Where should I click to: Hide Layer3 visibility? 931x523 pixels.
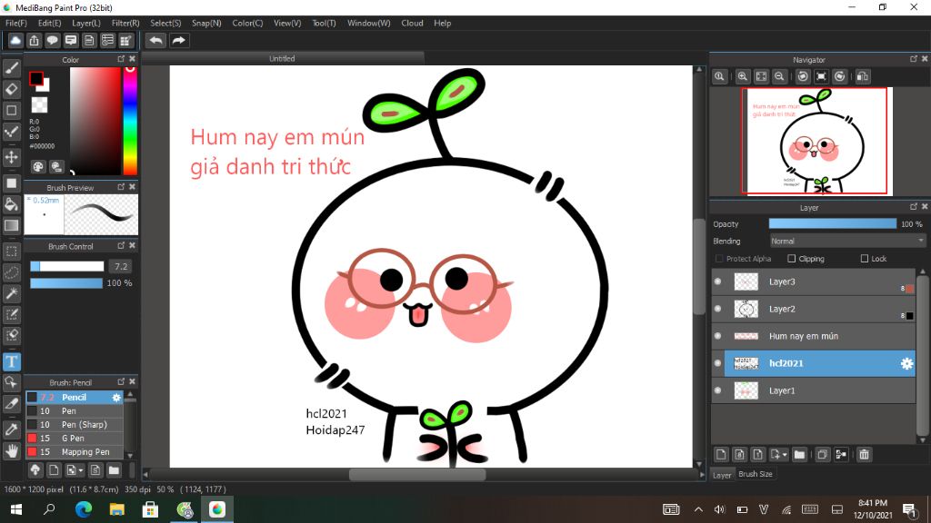pyautogui.click(x=717, y=282)
